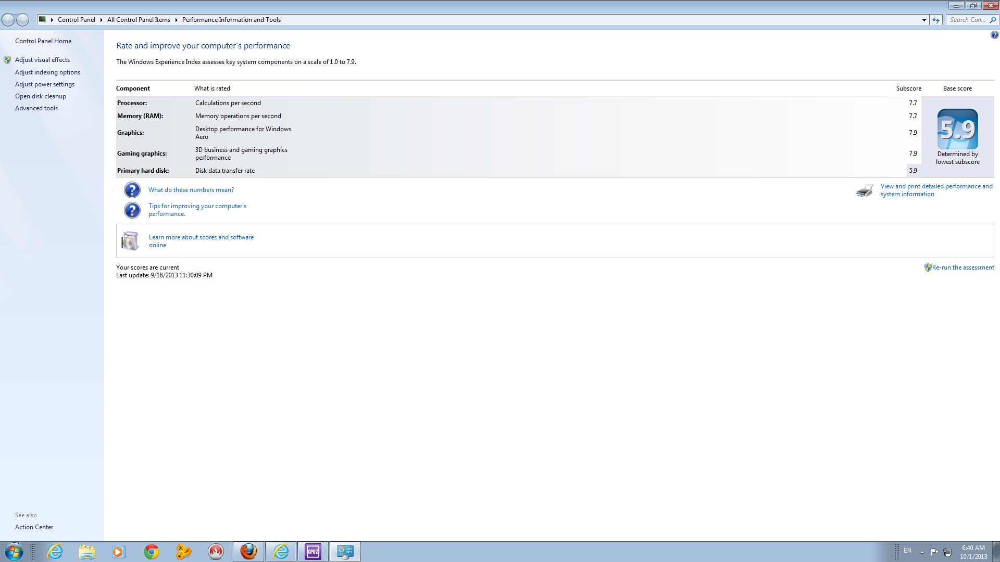The height and width of the screenshot is (562, 1000).
Task: Open Adjust power settings
Action: coord(45,84)
